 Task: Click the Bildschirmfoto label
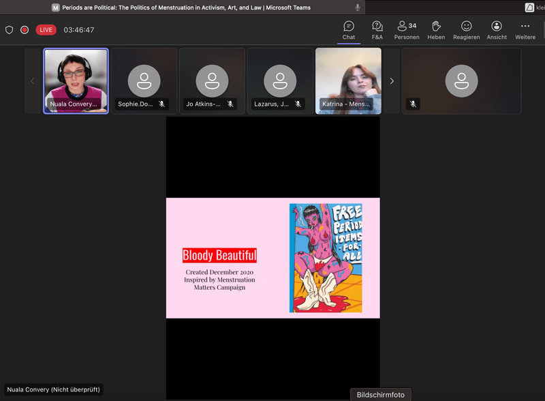click(380, 395)
